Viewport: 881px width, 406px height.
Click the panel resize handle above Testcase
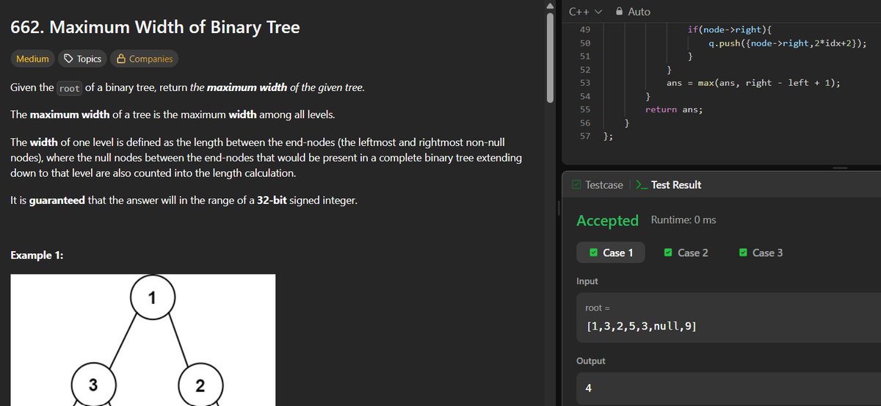click(x=840, y=168)
